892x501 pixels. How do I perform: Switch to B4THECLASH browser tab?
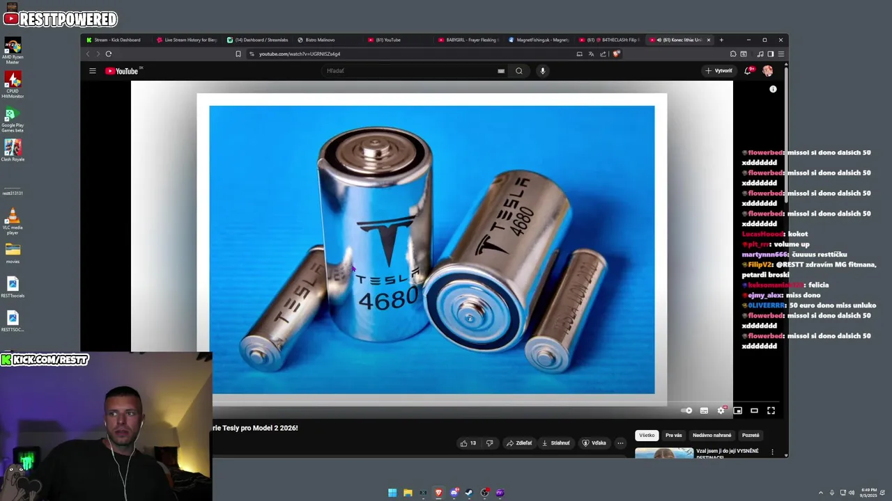609,40
